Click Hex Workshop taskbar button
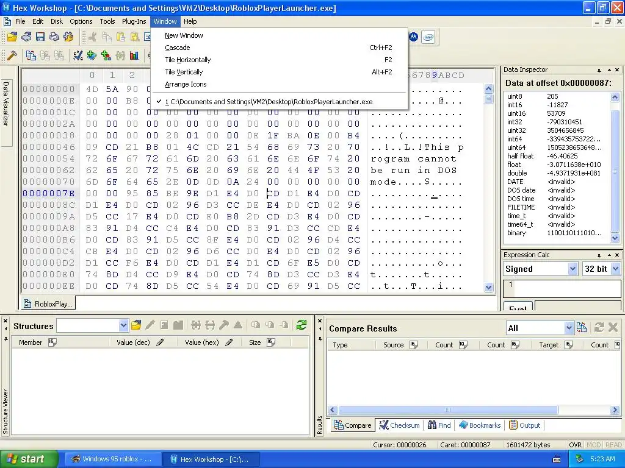 211,459
